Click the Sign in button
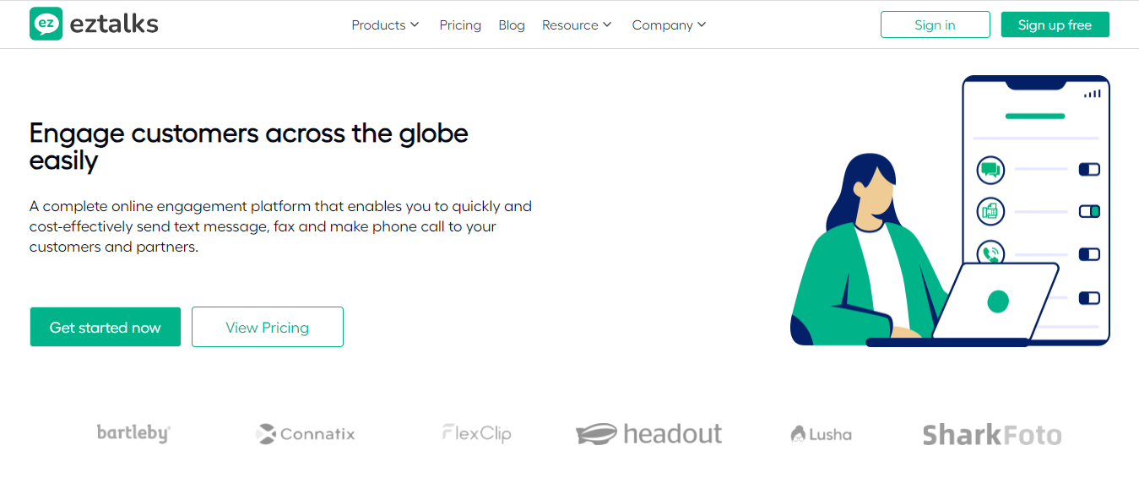1139x478 pixels. tap(935, 25)
